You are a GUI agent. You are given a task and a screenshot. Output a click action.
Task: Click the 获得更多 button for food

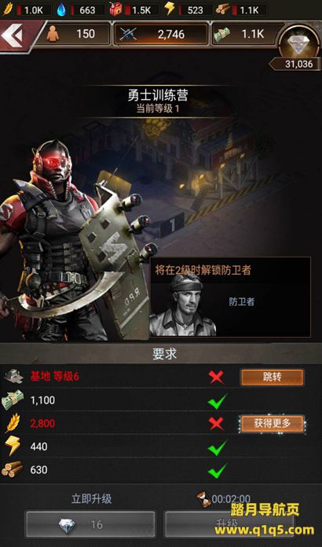pos(272,423)
